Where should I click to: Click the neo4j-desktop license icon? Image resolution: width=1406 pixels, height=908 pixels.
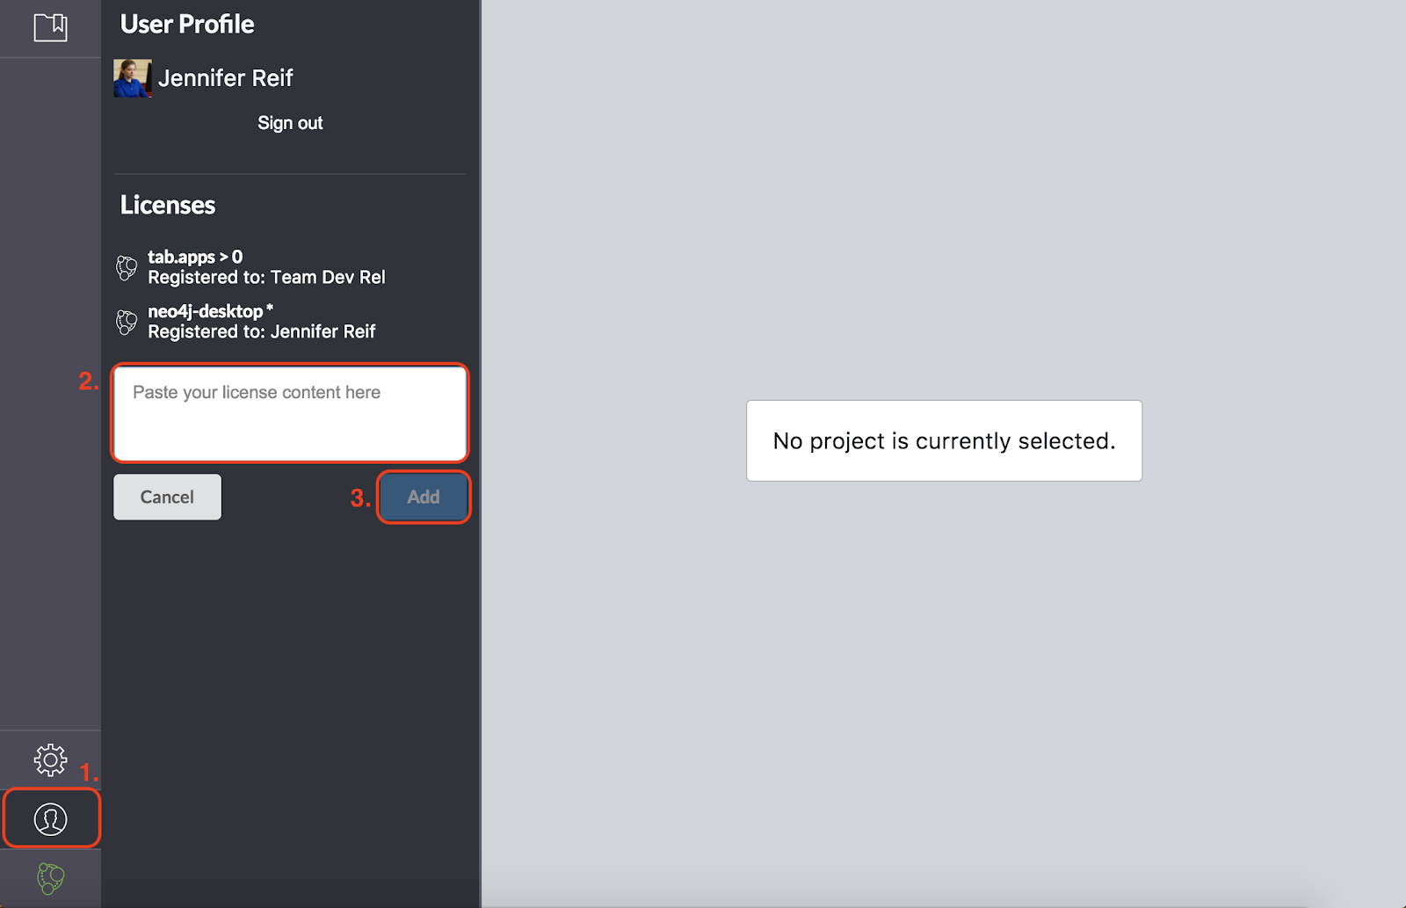[x=127, y=322]
